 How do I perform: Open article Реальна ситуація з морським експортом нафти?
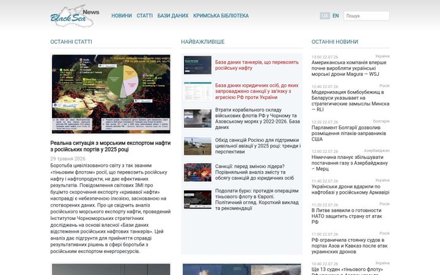pos(111,146)
